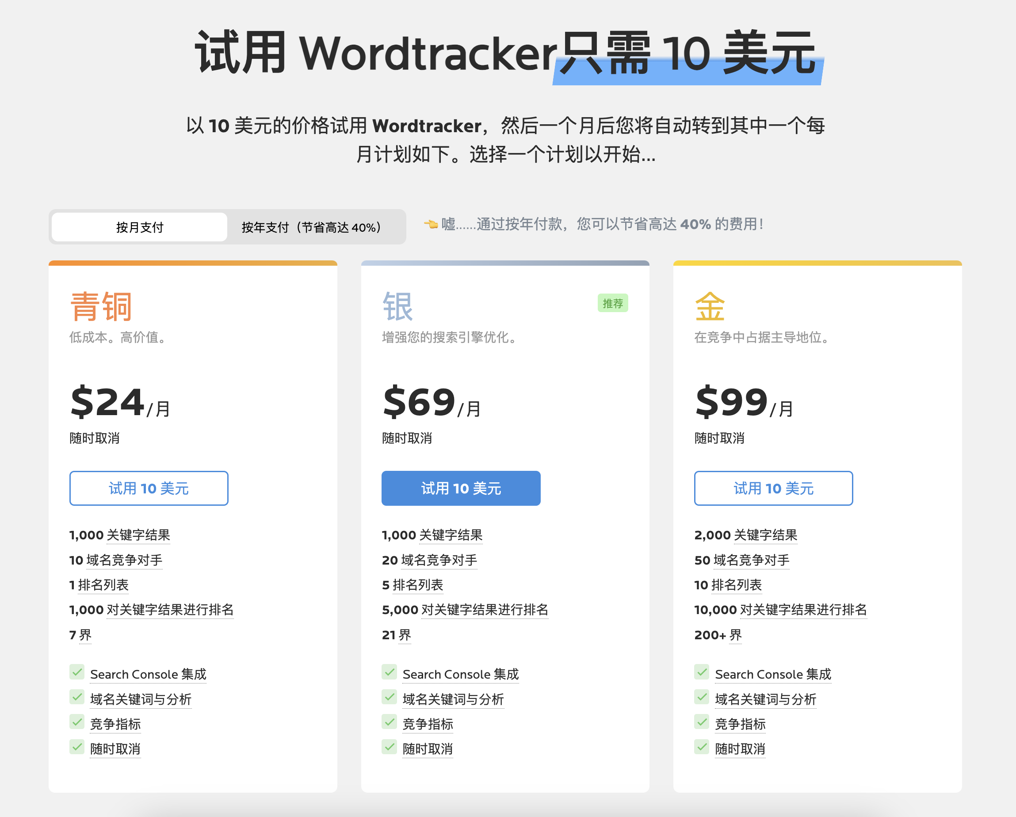Click 1 排名列表 in 青铜 plan
This screenshot has width=1016, height=817.
(99, 585)
